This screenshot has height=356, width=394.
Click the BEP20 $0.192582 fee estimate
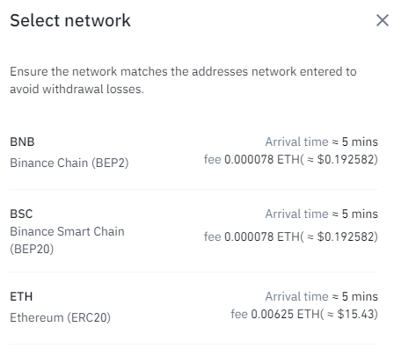[346, 236]
